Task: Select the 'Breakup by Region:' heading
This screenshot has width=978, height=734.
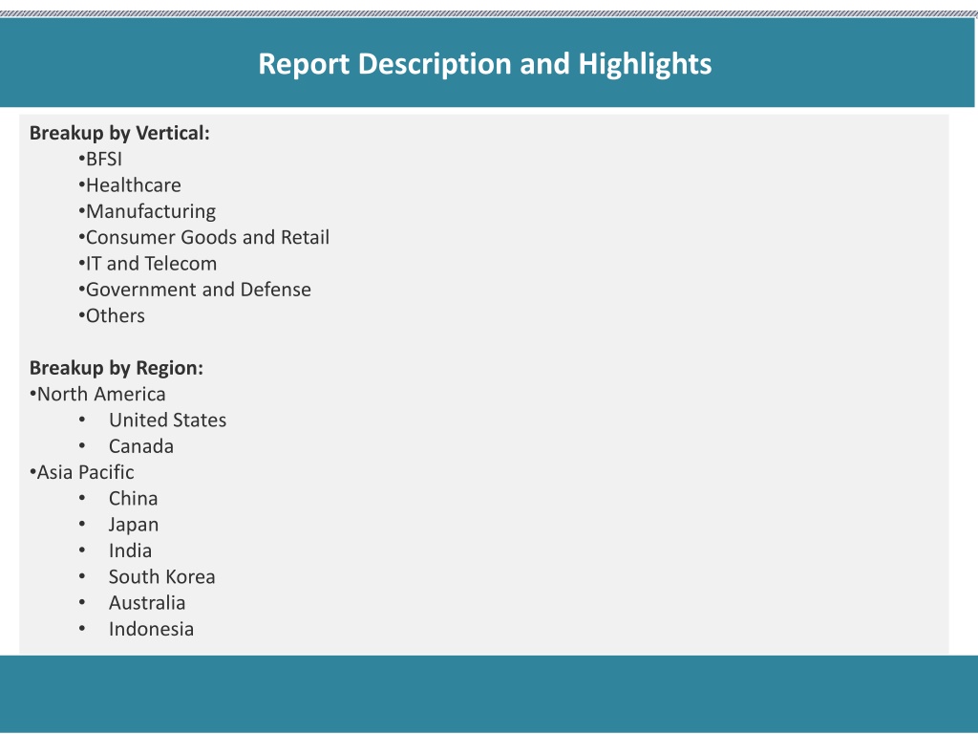Action: point(117,368)
